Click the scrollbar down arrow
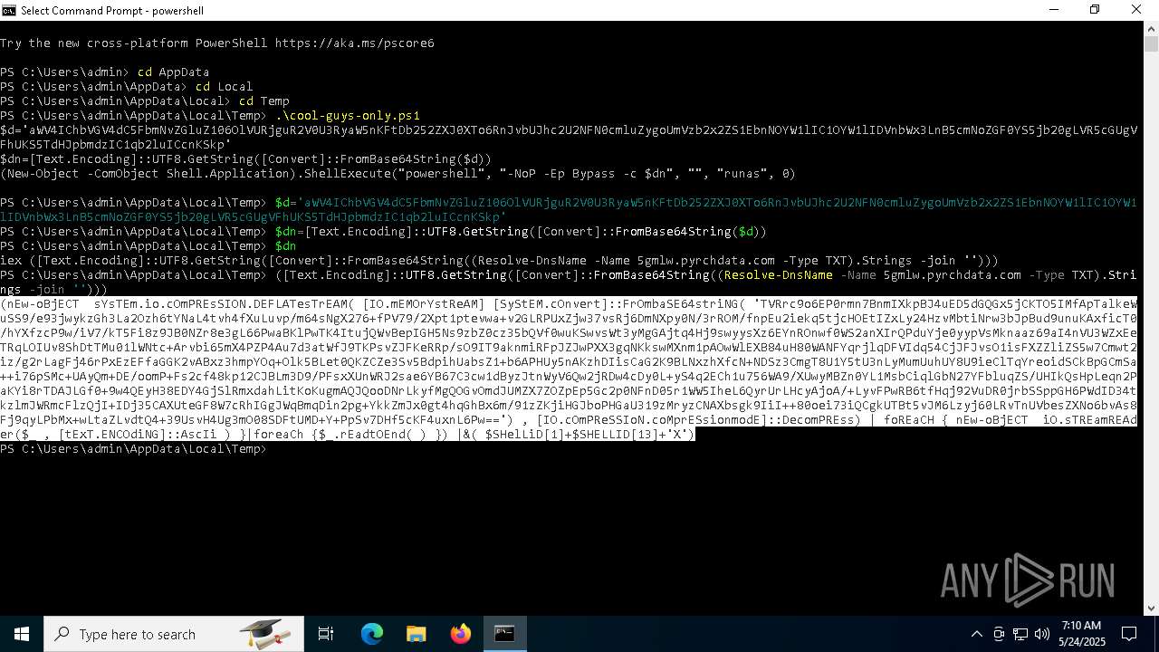Viewport: 1159px width, 652px height. (x=1151, y=609)
